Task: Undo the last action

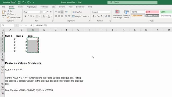Action: click(23, 2)
